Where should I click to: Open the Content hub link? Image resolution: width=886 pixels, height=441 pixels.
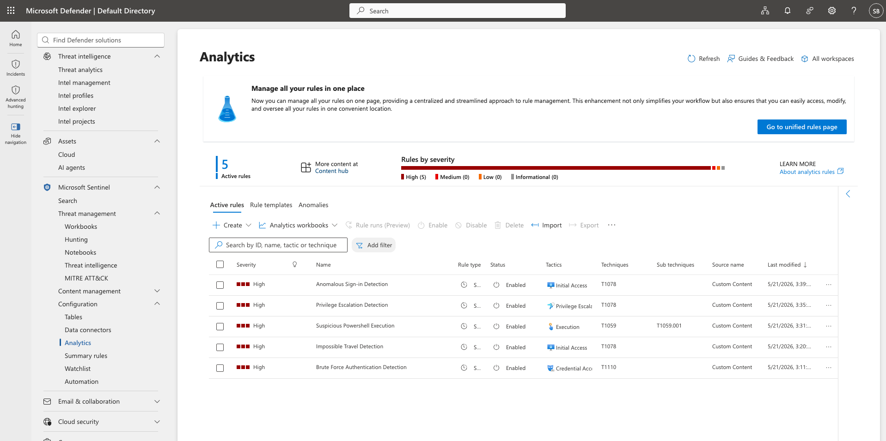332,171
